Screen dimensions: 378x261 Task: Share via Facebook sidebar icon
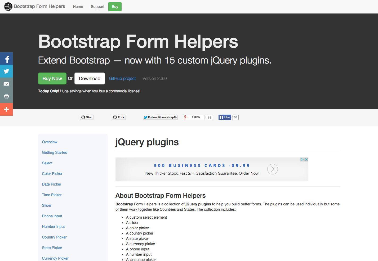[x=6, y=59]
